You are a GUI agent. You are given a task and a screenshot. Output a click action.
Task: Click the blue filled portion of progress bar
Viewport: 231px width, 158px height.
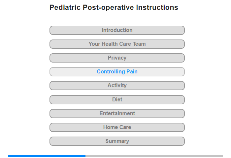click(47, 156)
